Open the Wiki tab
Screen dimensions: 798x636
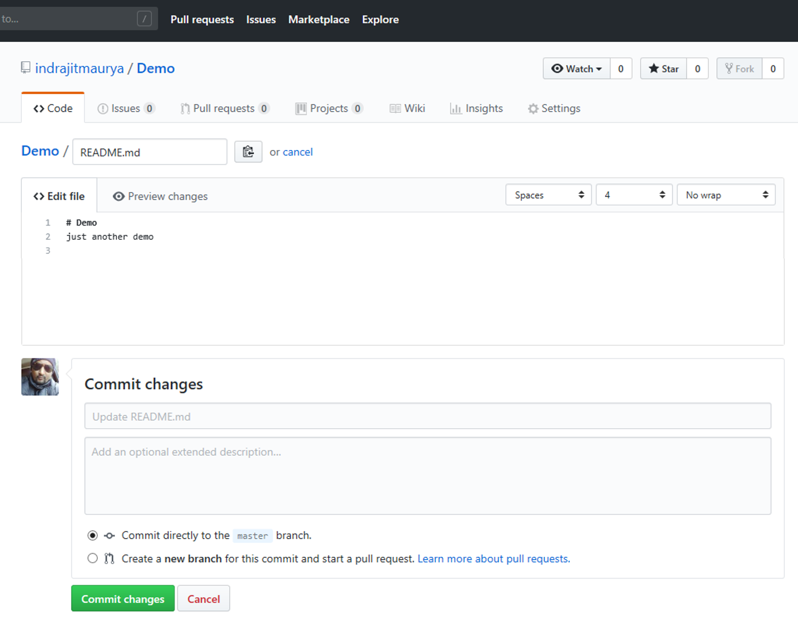pyautogui.click(x=408, y=108)
